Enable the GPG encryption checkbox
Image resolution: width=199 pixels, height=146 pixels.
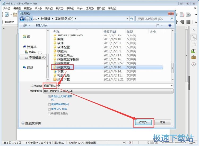[x=49, y=109]
